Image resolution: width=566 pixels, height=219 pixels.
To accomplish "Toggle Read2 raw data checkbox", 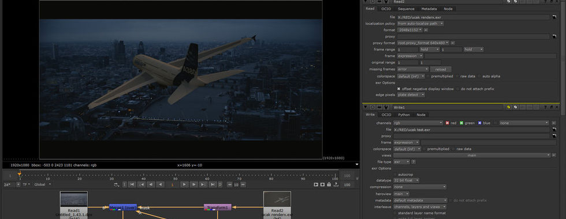I will [457, 76].
